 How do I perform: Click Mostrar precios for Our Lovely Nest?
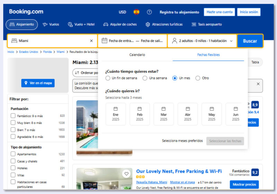244,184
